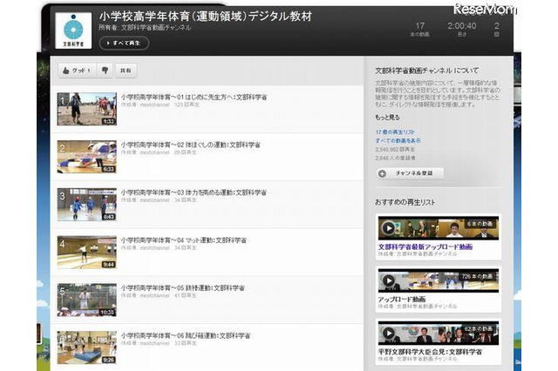
Task: Click the すべて再生 play all button
Action: coord(124,43)
